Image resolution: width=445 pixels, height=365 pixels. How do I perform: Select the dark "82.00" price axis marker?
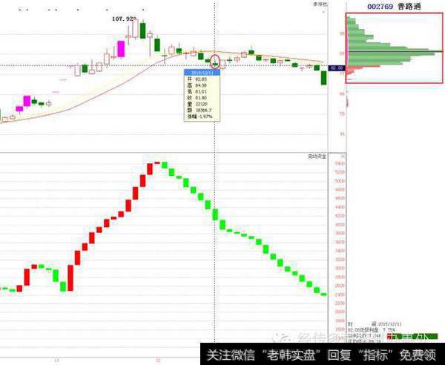click(x=337, y=68)
